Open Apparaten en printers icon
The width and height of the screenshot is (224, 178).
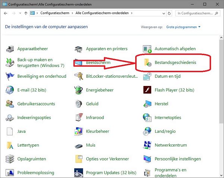pos(78,49)
